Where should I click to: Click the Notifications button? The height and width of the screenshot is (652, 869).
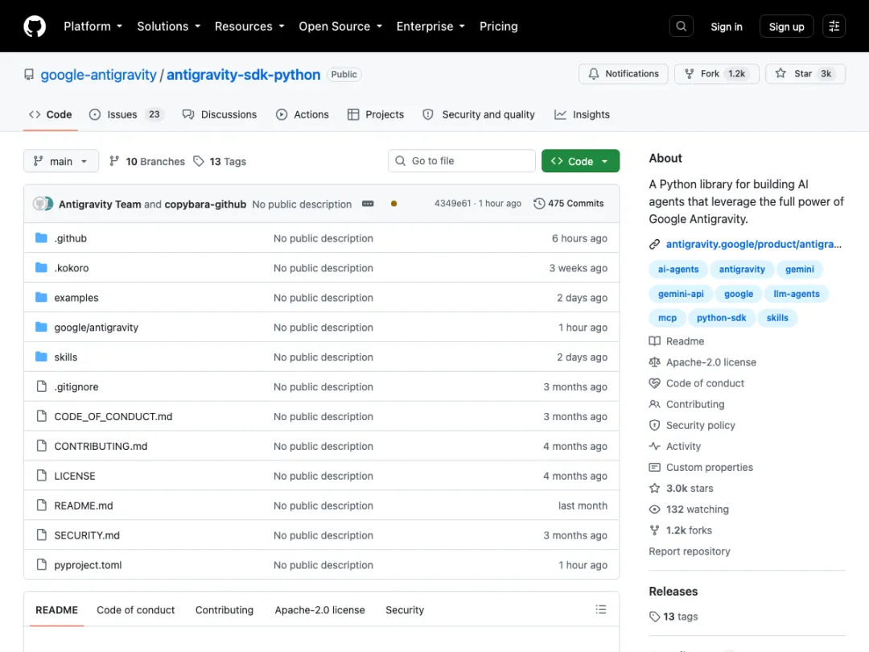624,74
